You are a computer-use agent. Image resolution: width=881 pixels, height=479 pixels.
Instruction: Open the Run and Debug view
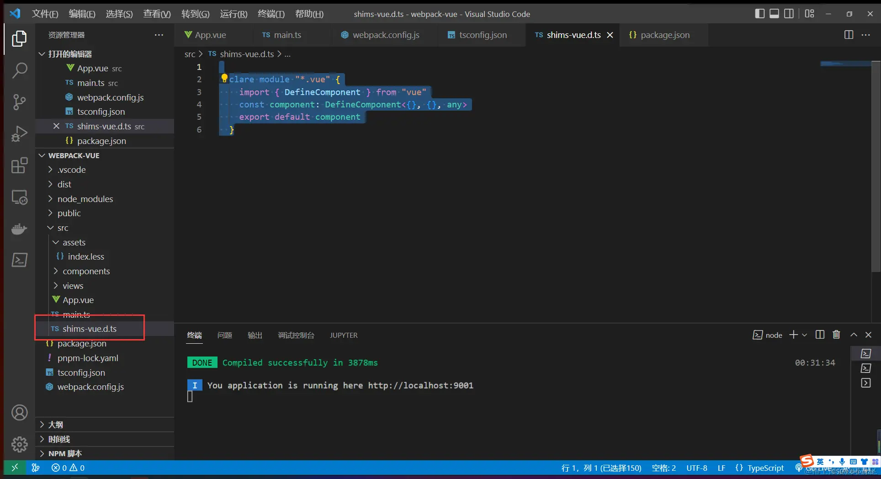[19, 133]
